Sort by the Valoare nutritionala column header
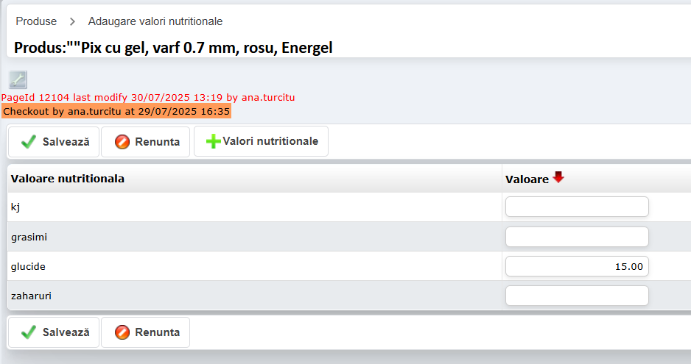Image resolution: width=691 pixels, height=364 pixels. tap(68, 179)
